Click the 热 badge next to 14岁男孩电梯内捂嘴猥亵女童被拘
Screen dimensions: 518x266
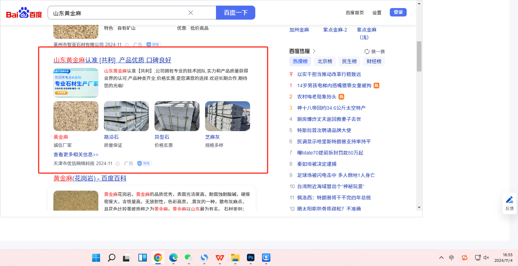click(x=376, y=86)
